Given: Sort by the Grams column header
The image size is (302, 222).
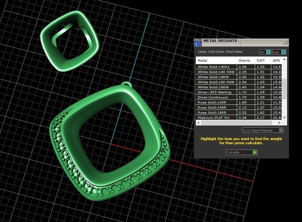Looking at the screenshot, I should point(246,60).
